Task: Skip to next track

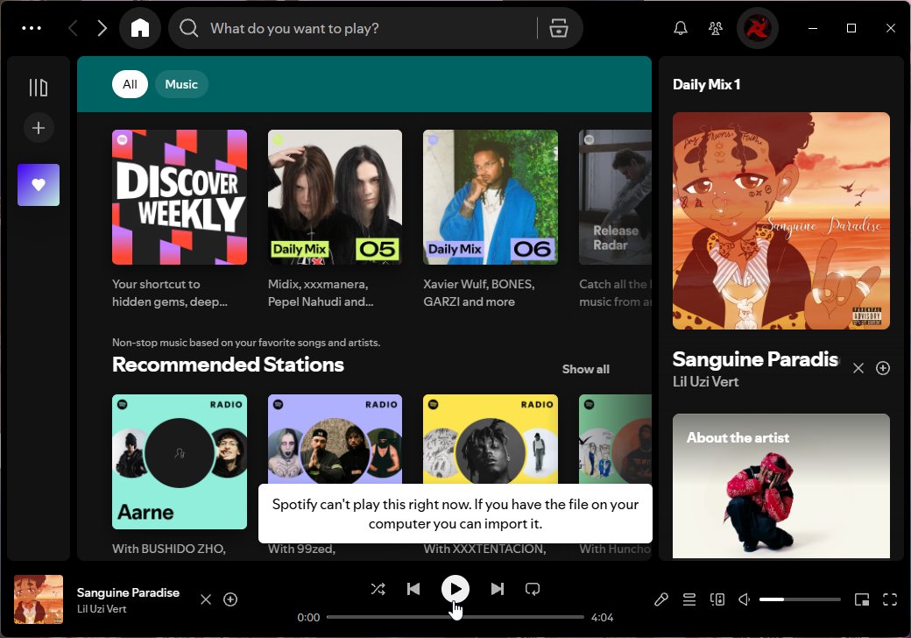Action: [x=498, y=589]
